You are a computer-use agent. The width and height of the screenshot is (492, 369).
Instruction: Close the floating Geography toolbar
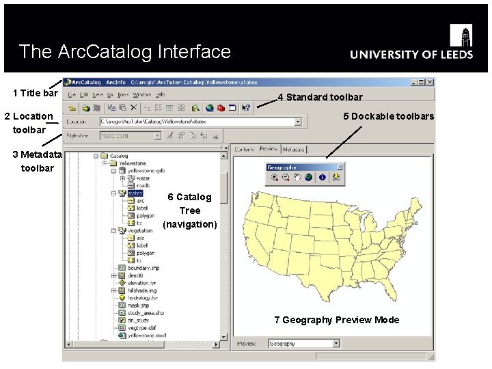point(340,167)
